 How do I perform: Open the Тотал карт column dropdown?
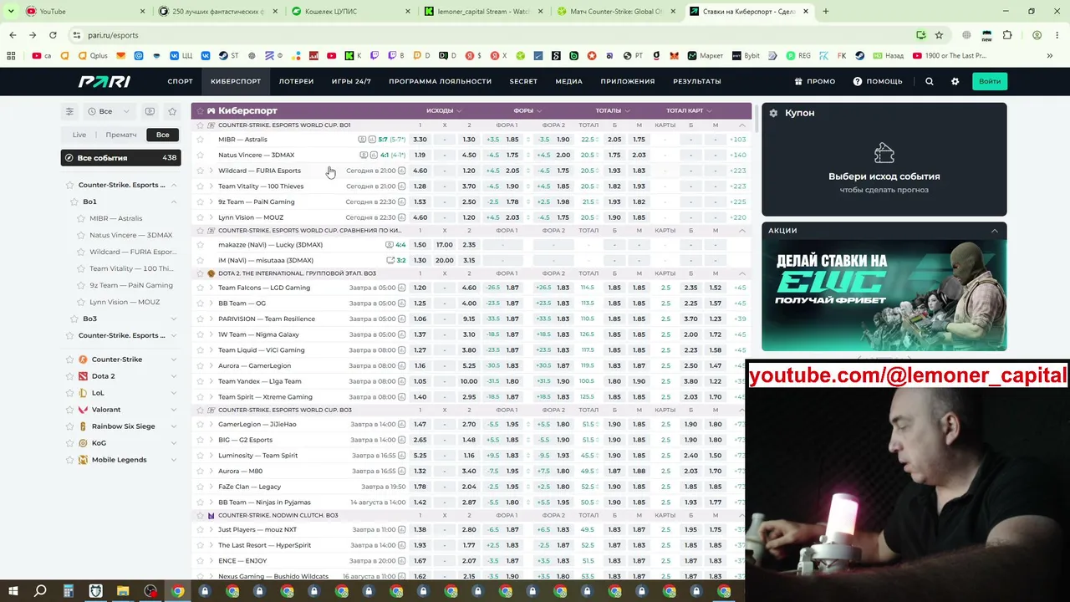tap(689, 110)
